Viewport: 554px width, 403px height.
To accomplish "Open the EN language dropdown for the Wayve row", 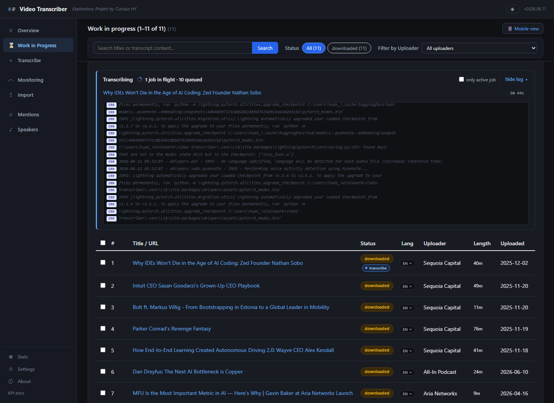I will (407, 351).
